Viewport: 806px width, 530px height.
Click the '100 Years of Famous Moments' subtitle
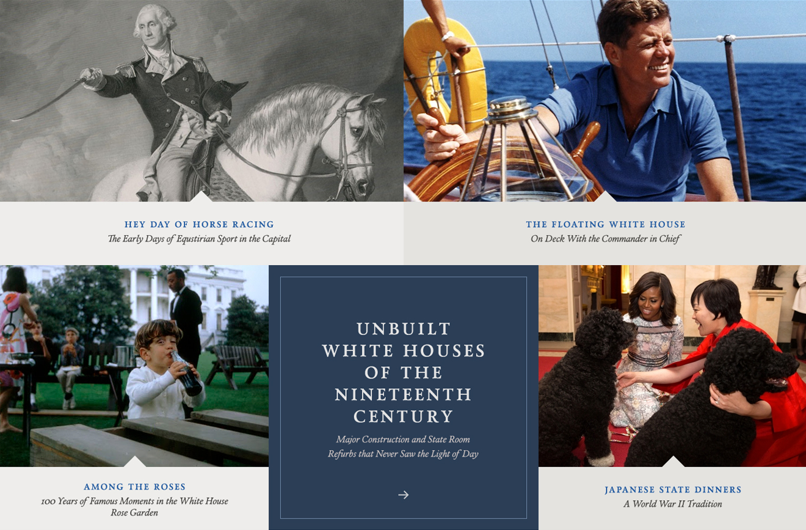click(x=135, y=507)
